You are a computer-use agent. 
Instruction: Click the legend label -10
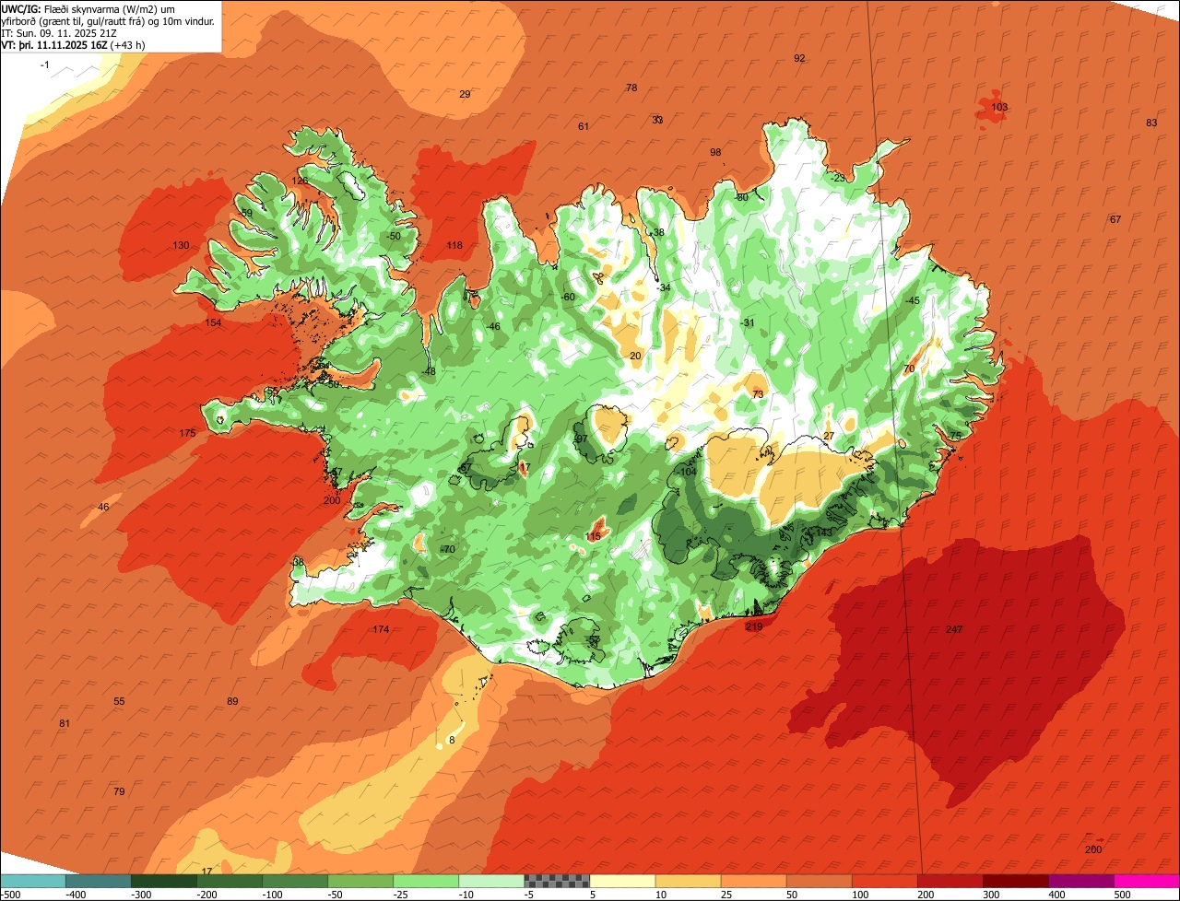466,895
